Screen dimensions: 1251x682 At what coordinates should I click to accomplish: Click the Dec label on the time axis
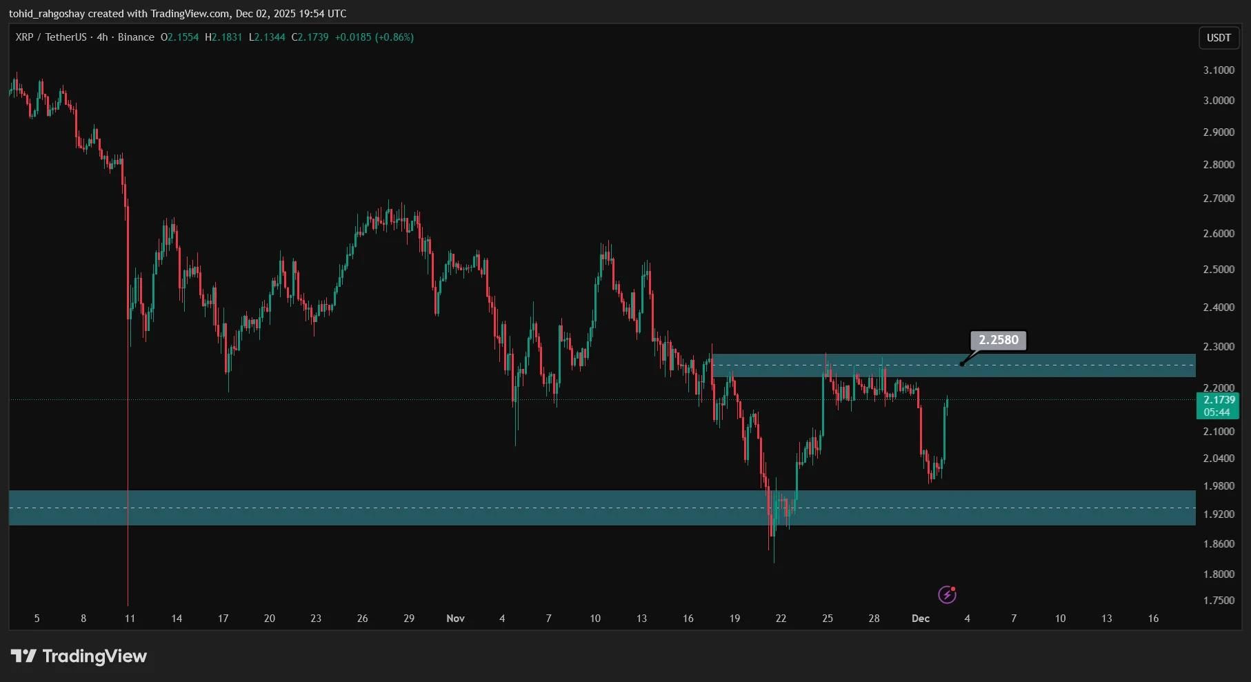(x=920, y=619)
